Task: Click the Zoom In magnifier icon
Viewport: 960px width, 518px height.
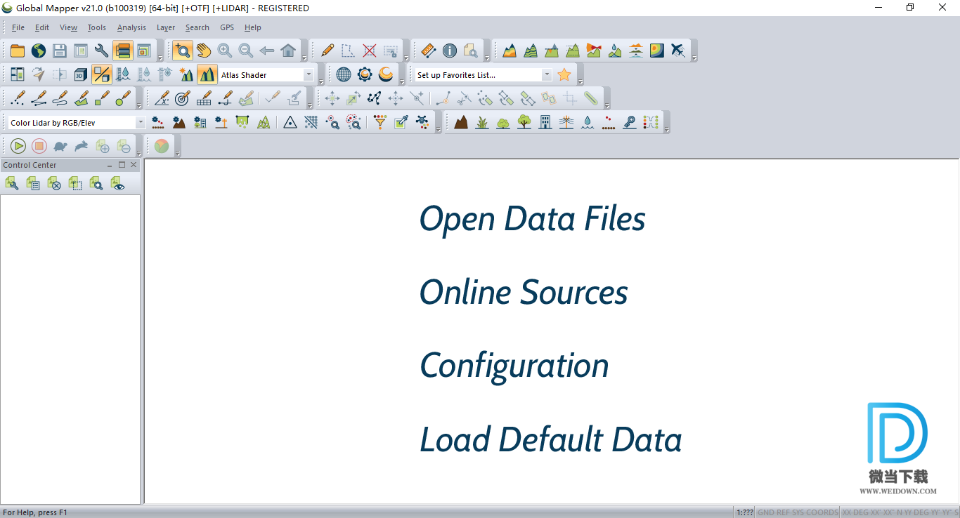Action: [x=224, y=51]
